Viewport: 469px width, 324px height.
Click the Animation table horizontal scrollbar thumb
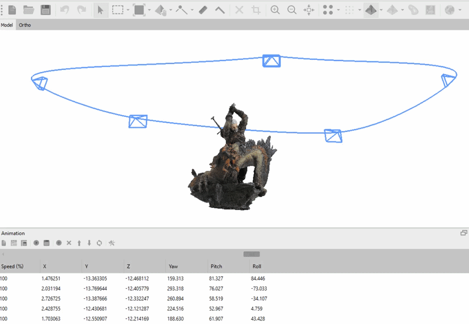252,254
